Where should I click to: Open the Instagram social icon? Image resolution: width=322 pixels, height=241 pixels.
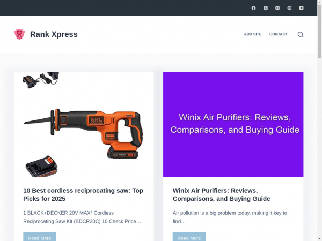[x=277, y=8]
